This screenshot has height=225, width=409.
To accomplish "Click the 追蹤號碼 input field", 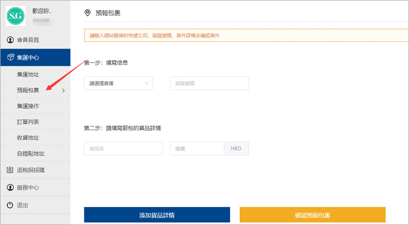I will coord(209,83).
